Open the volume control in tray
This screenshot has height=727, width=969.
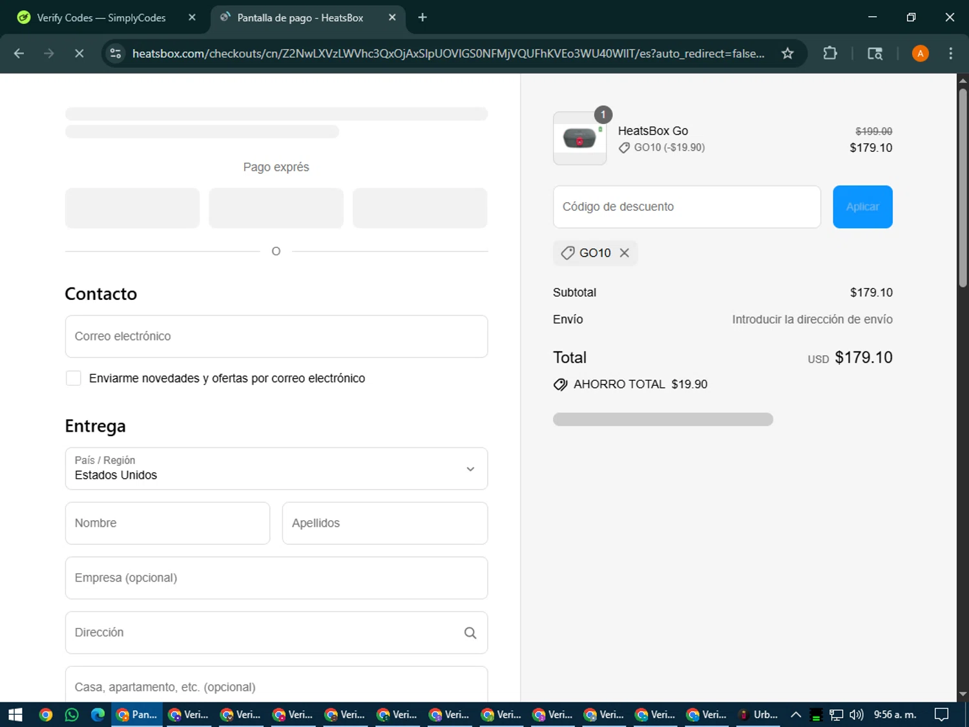click(x=857, y=715)
